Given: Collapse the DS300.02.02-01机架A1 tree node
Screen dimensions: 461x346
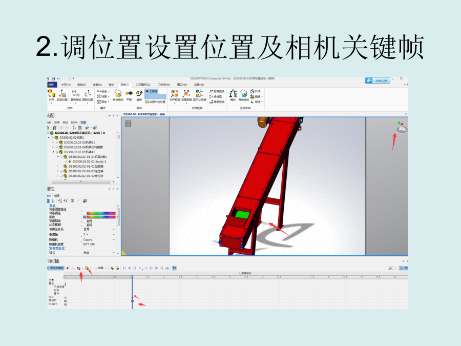Looking at the screenshot, I should pyautogui.click(x=53, y=152).
